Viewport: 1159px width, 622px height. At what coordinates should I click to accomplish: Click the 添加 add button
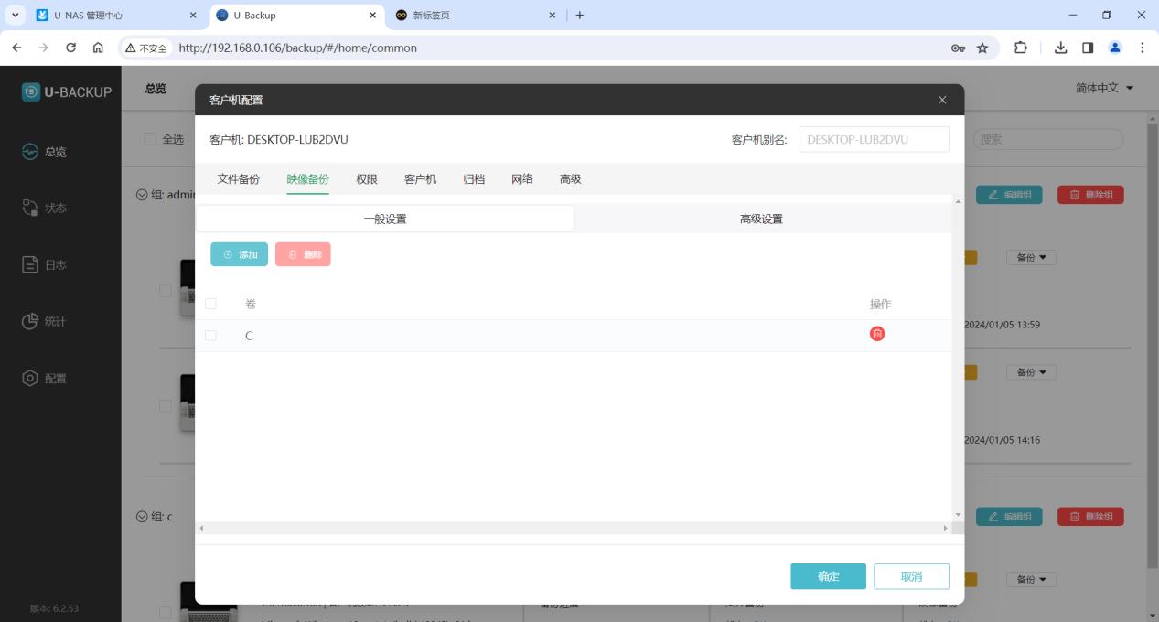[x=240, y=254]
